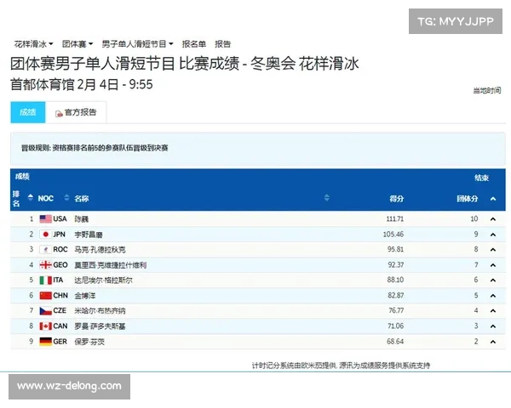Select athlete 马克·孔德拉秋克
The image size is (511, 408).
click(x=100, y=250)
